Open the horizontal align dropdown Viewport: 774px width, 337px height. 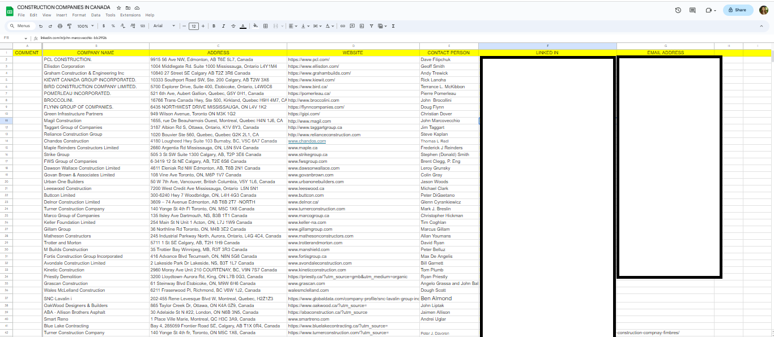point(292,26)
